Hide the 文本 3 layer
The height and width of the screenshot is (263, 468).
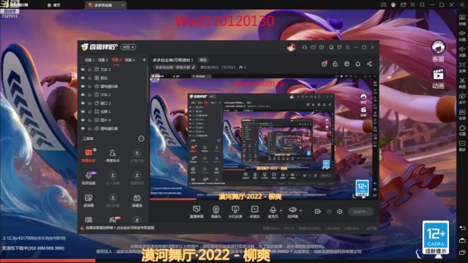[82, 69]
